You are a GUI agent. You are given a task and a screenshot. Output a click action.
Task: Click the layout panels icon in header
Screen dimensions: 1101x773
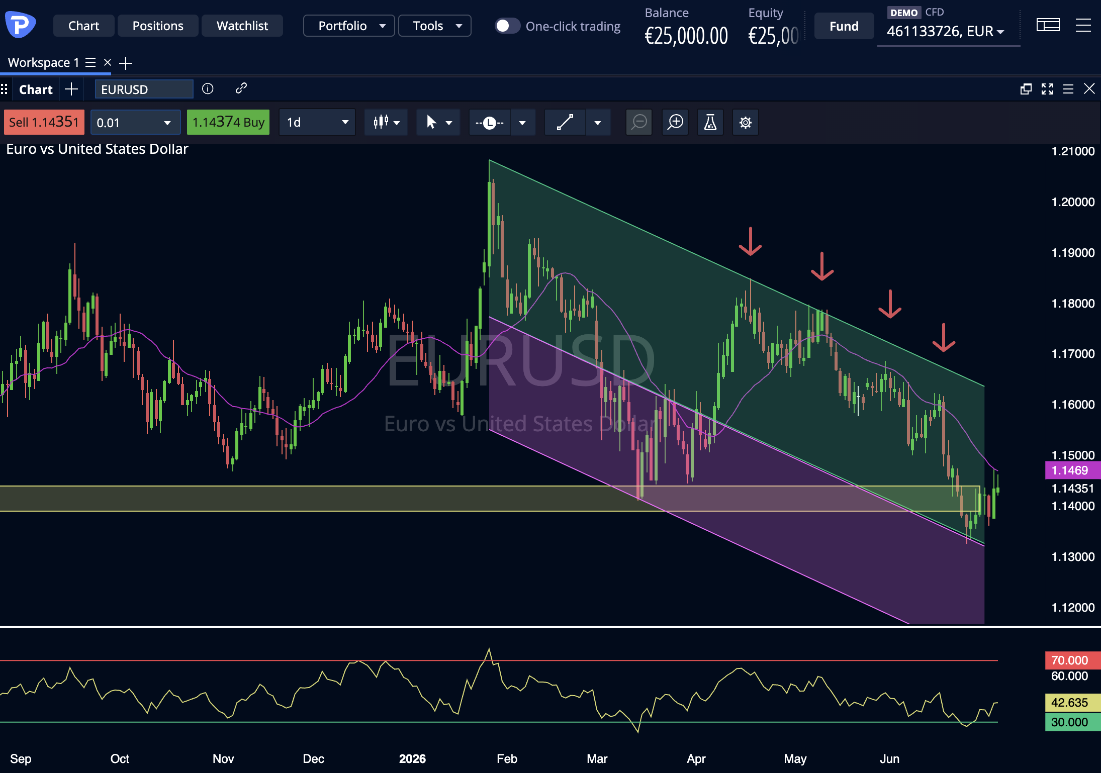coord(1048,25)
